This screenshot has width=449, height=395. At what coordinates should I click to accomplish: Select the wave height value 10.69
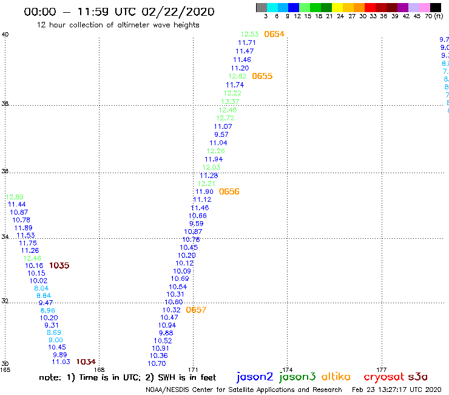tap(180, 278)
